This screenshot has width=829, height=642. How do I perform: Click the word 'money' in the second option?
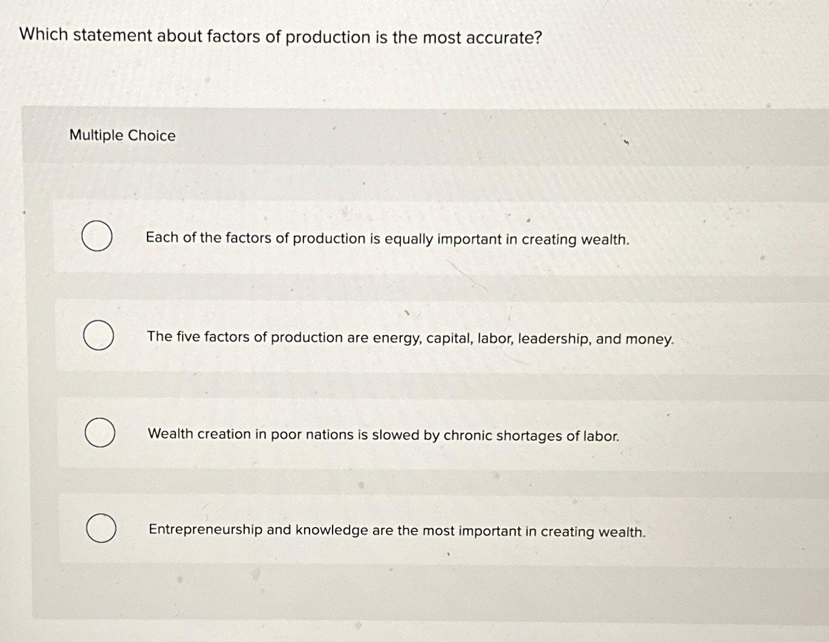coord(650,338)
